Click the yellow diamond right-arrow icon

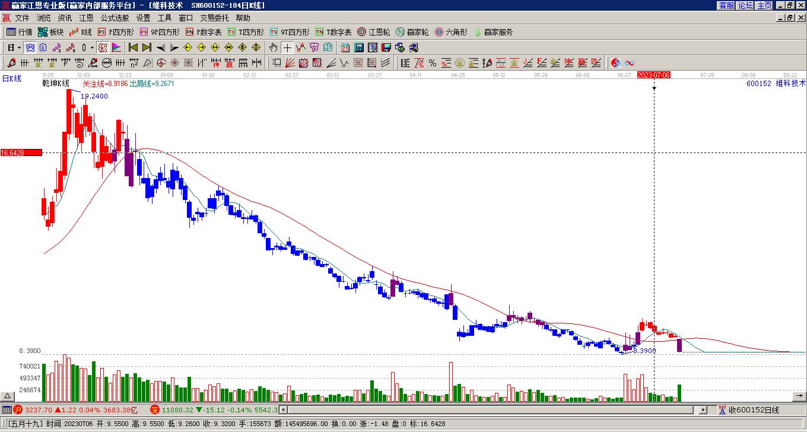point(202,47)
